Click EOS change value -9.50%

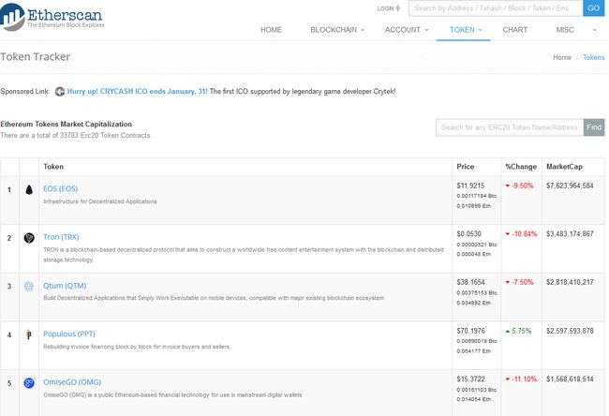coord(519,186)
